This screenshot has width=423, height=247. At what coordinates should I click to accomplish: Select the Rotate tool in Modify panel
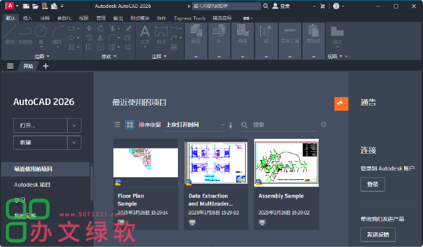pyautogui.click(x=100, y=28)
